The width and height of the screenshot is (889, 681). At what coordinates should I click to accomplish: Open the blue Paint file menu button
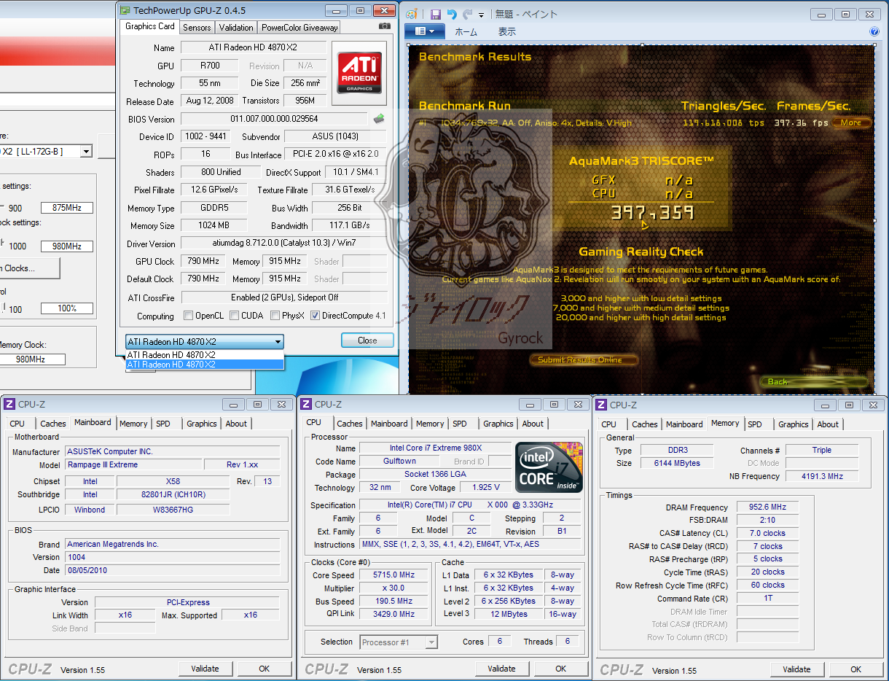click(425, 31)
